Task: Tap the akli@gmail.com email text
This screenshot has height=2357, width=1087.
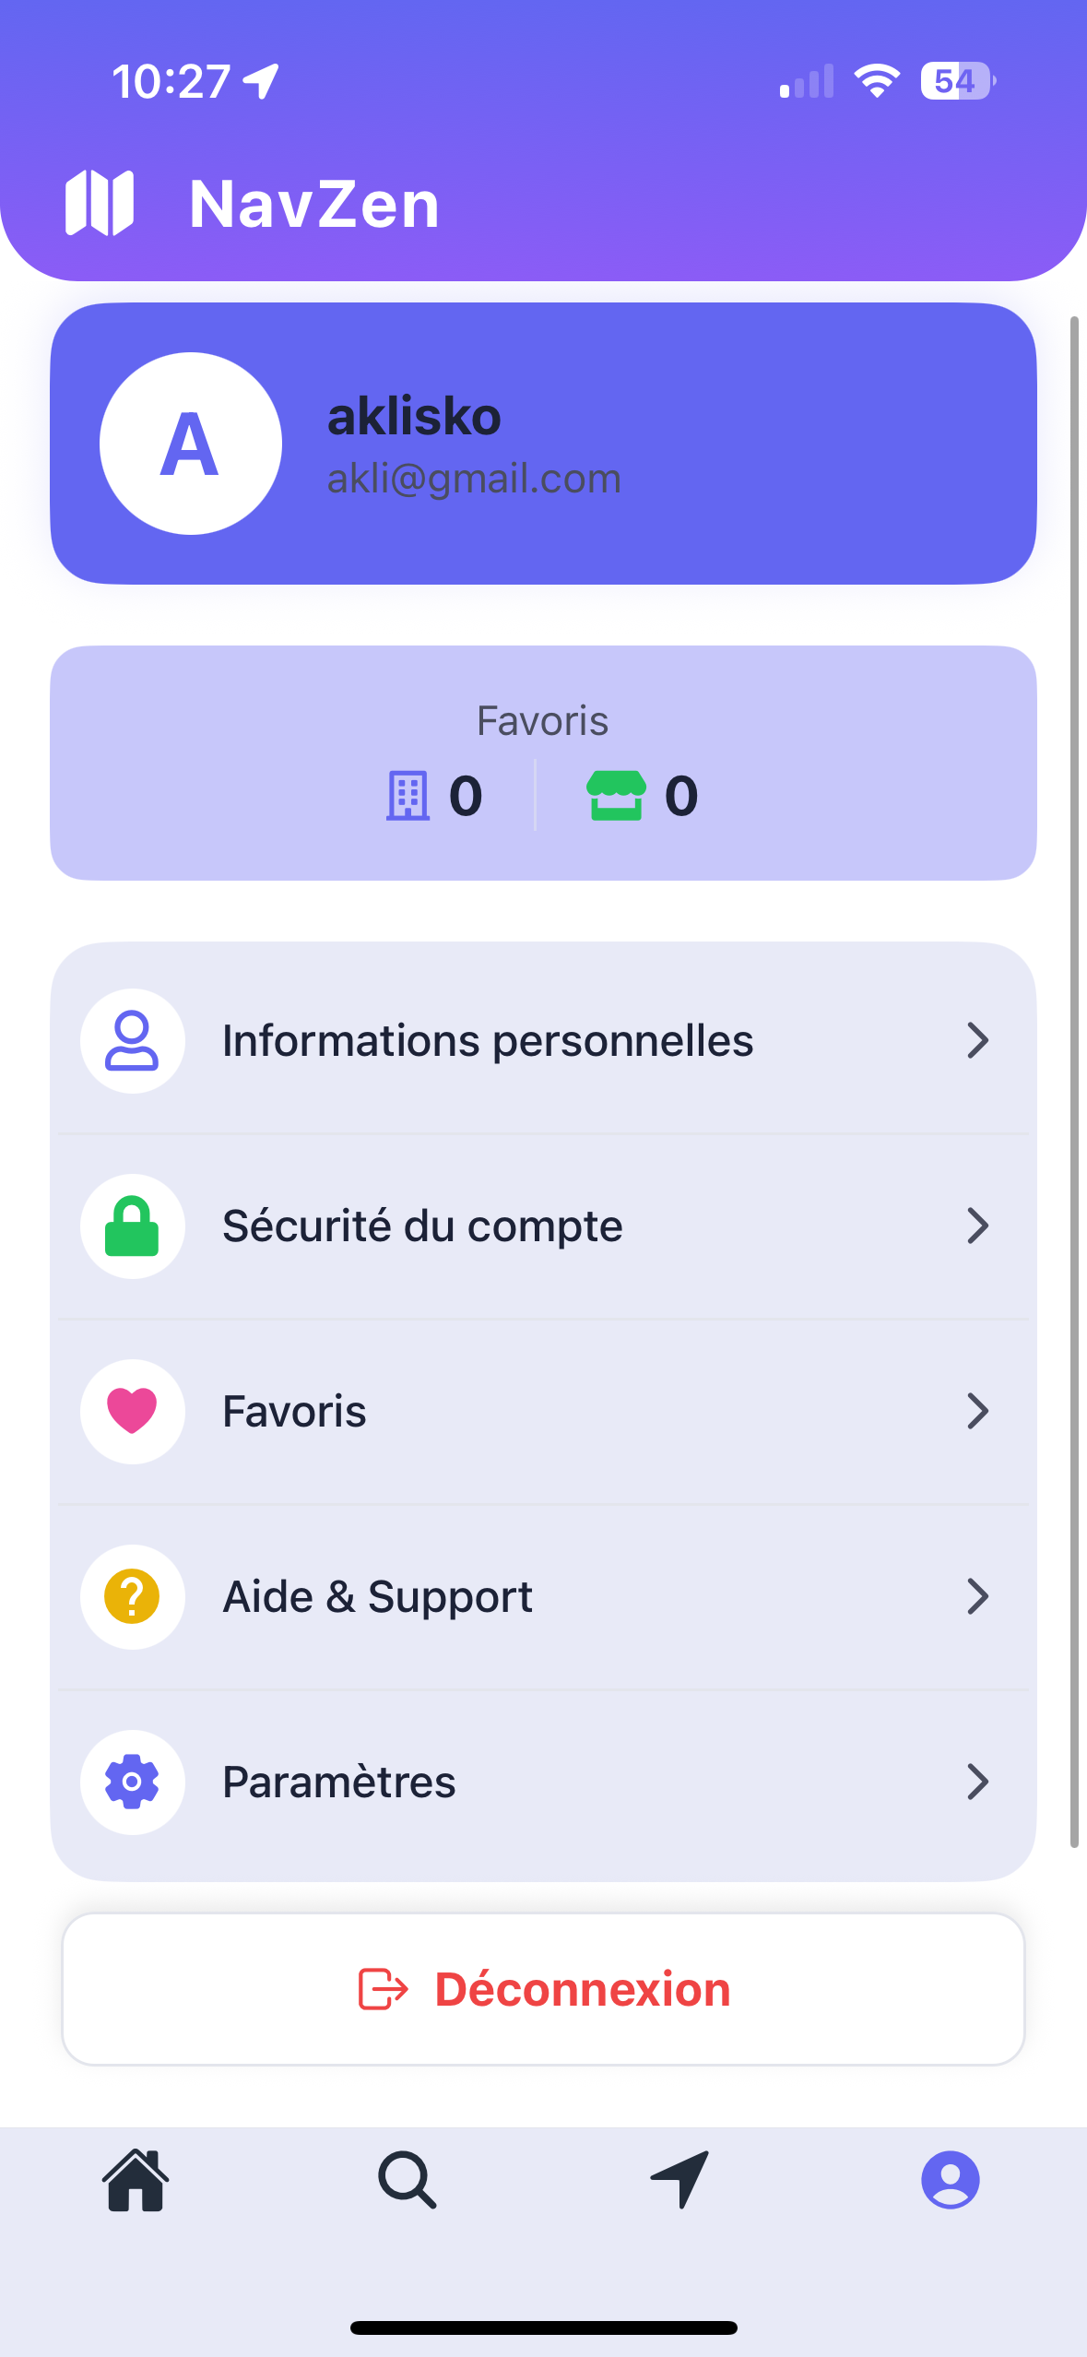Action: click(x=474, y=479)
